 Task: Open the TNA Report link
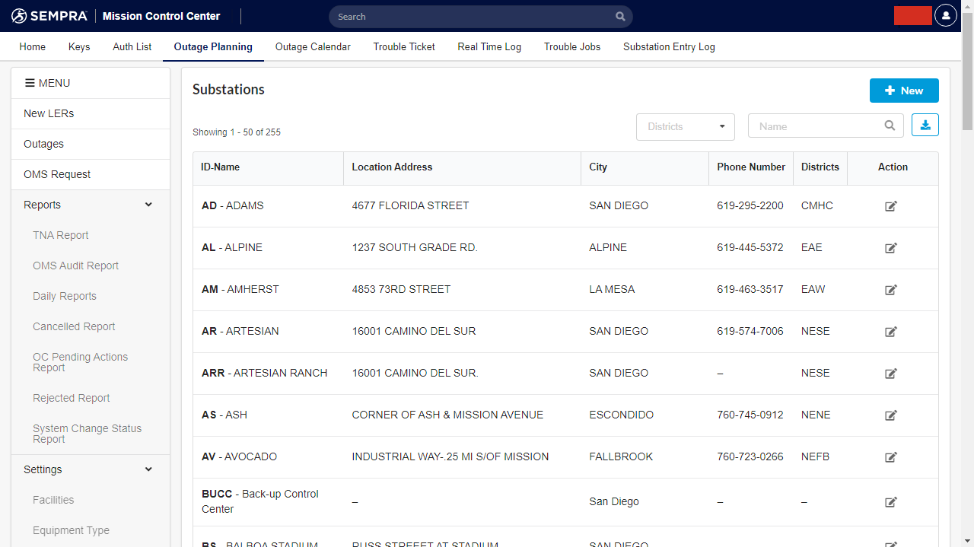point(61,235)
